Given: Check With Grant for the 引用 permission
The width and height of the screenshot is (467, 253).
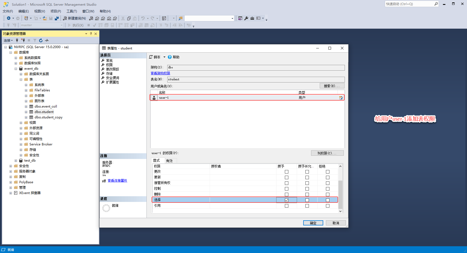Looking at the screenshot, I should pyautogui.click(x=307, y=206).
